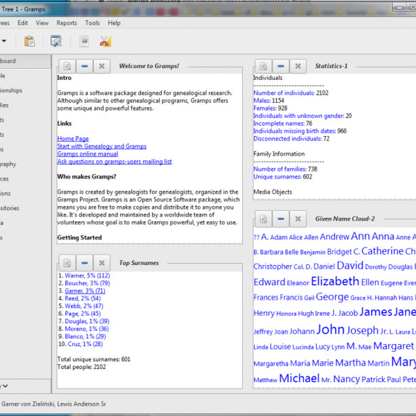Click Number of individuals statistic
Screen dimensions: 416x416
click(x=284, y=93)
